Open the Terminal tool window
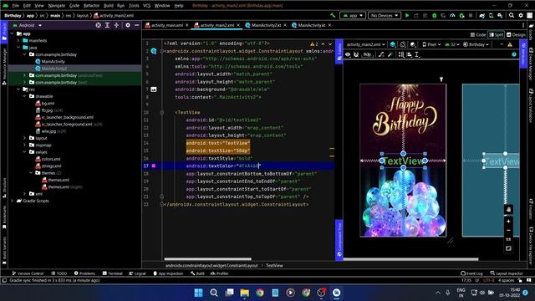This screenshot has height=301, width=535. coord(113,273)
